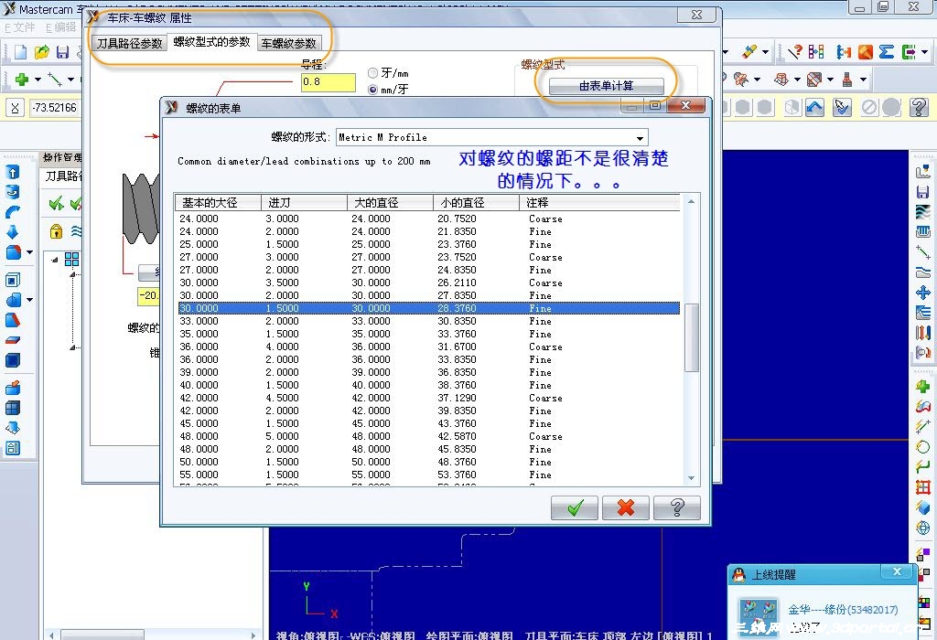
Task: Click the yellow padlock lock icon
Action: (56, 231)
